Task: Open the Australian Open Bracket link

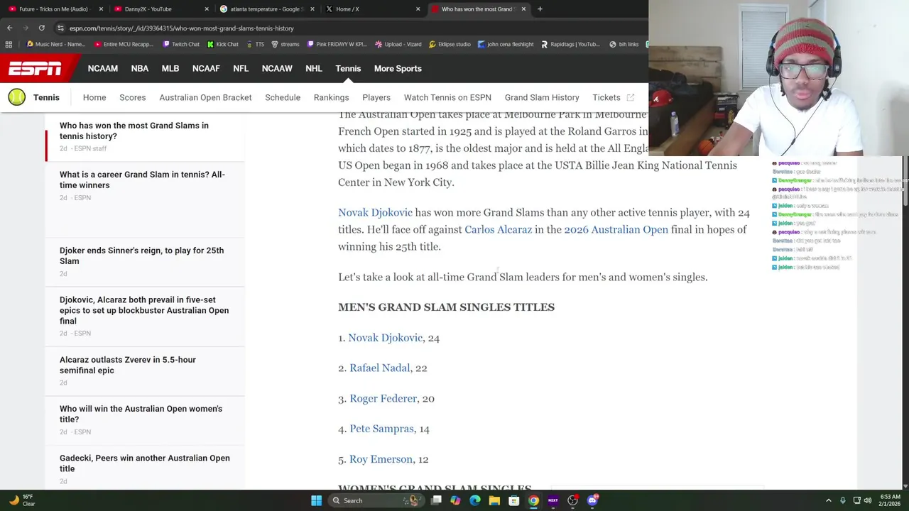Action: click(205, 97)
